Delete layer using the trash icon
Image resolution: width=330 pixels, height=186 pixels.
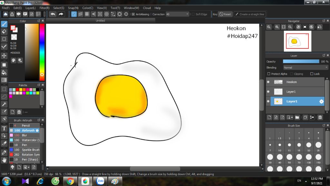(320, 117)
